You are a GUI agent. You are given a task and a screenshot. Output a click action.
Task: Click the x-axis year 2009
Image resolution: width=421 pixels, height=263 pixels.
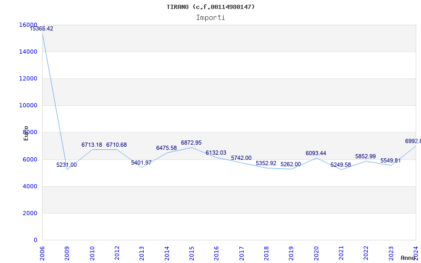(x=67, y=253)
